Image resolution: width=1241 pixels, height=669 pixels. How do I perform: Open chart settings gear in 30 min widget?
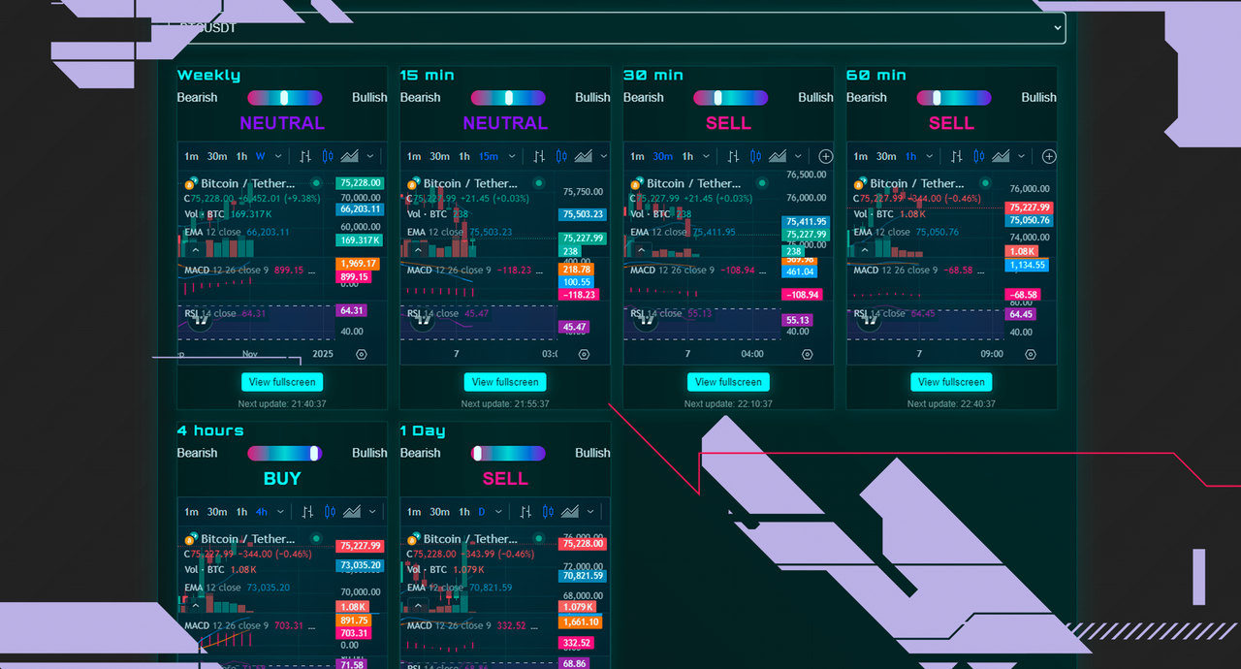[807, 355]
